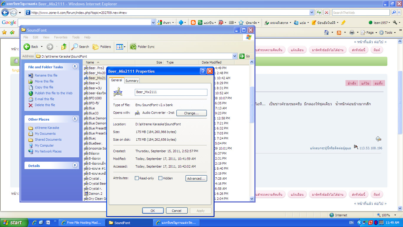Open the Tools menu in SoundFont window
Screen dimensions: 403x227
click(x=76, y=37)
